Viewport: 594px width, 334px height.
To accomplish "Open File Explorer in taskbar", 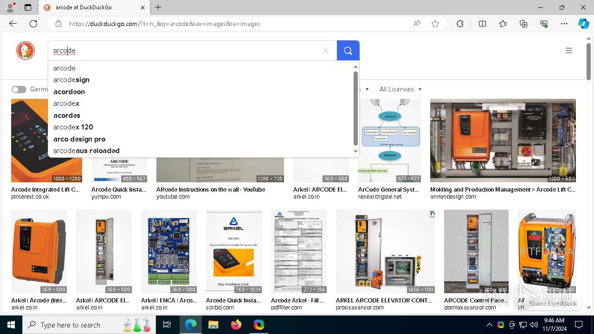I will coord(213,325).
